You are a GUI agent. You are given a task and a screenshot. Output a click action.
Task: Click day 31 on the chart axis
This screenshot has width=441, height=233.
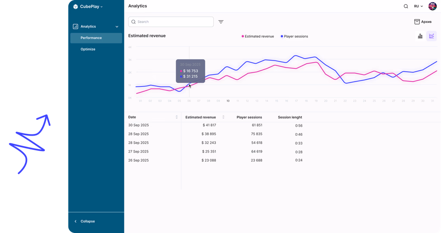(x=432, y=101)
